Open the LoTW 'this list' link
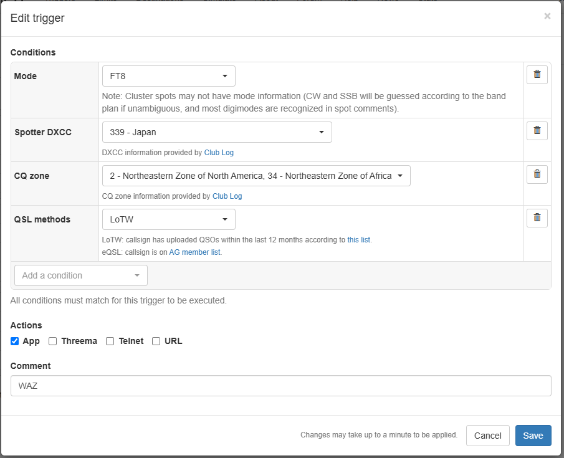Screen dimensions: 564x458 coord(359,240)
